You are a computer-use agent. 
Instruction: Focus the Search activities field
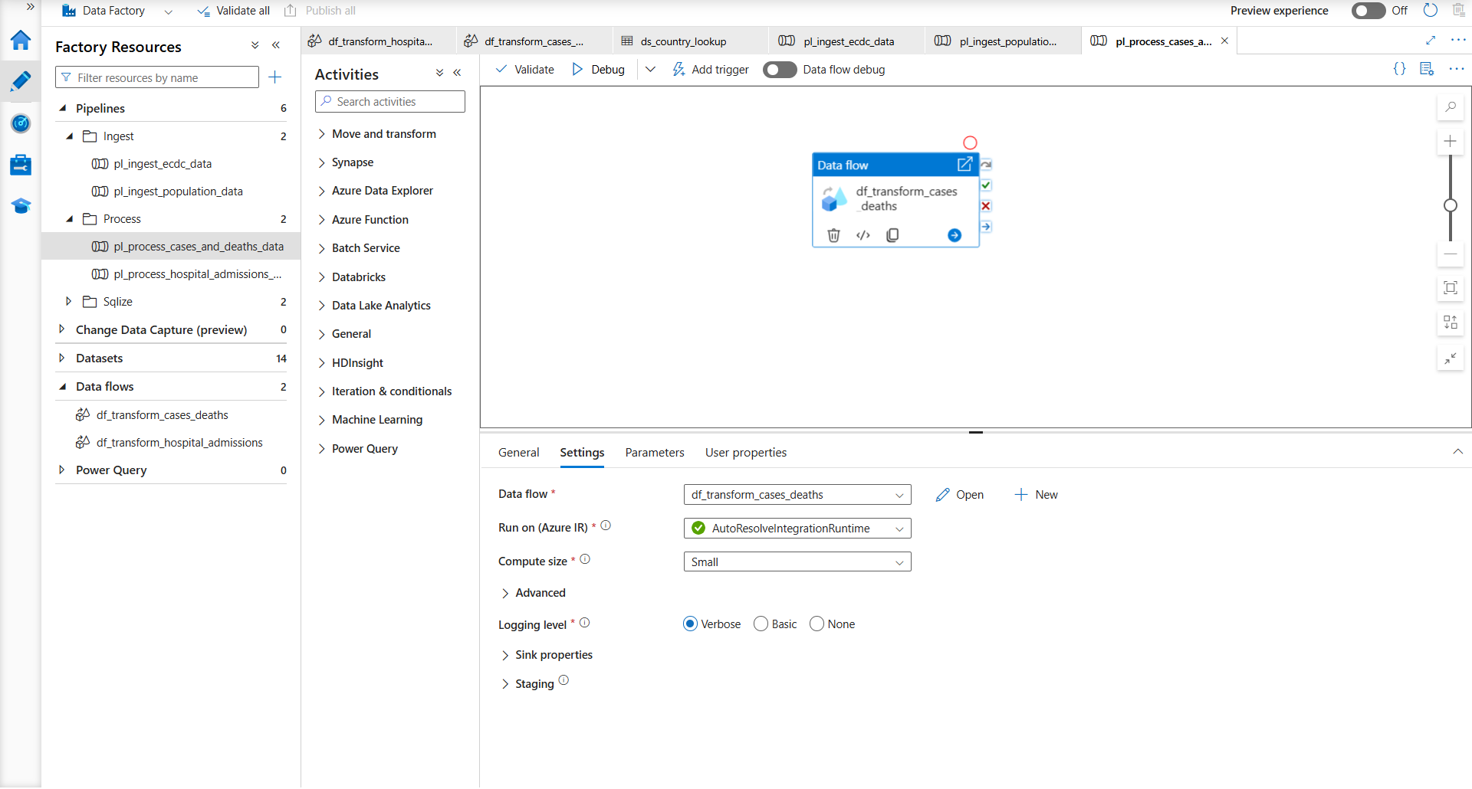click(x=390, y=102)
